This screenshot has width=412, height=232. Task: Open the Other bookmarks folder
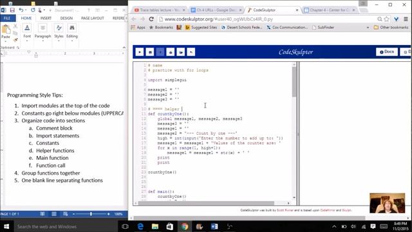[391, 27]
